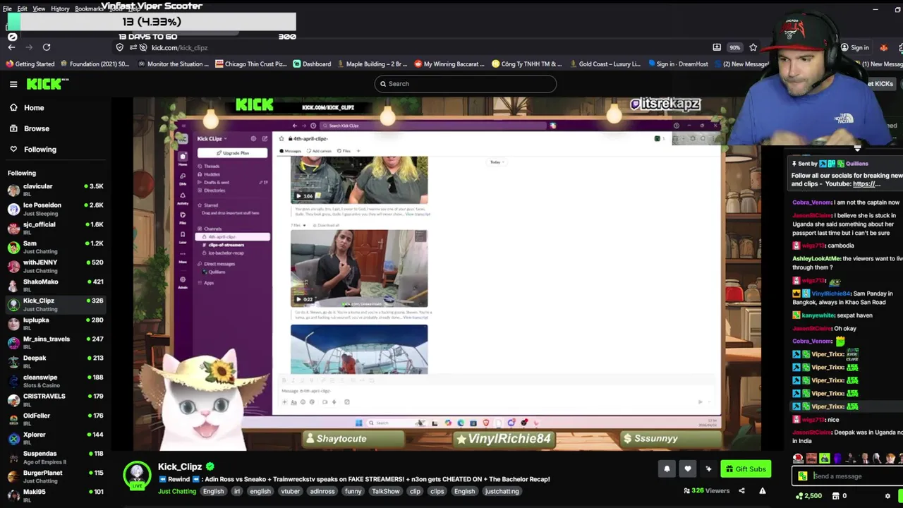The image size is (903, 508).
Task: Reload the page with refresh icon
Action: point(47,47)
